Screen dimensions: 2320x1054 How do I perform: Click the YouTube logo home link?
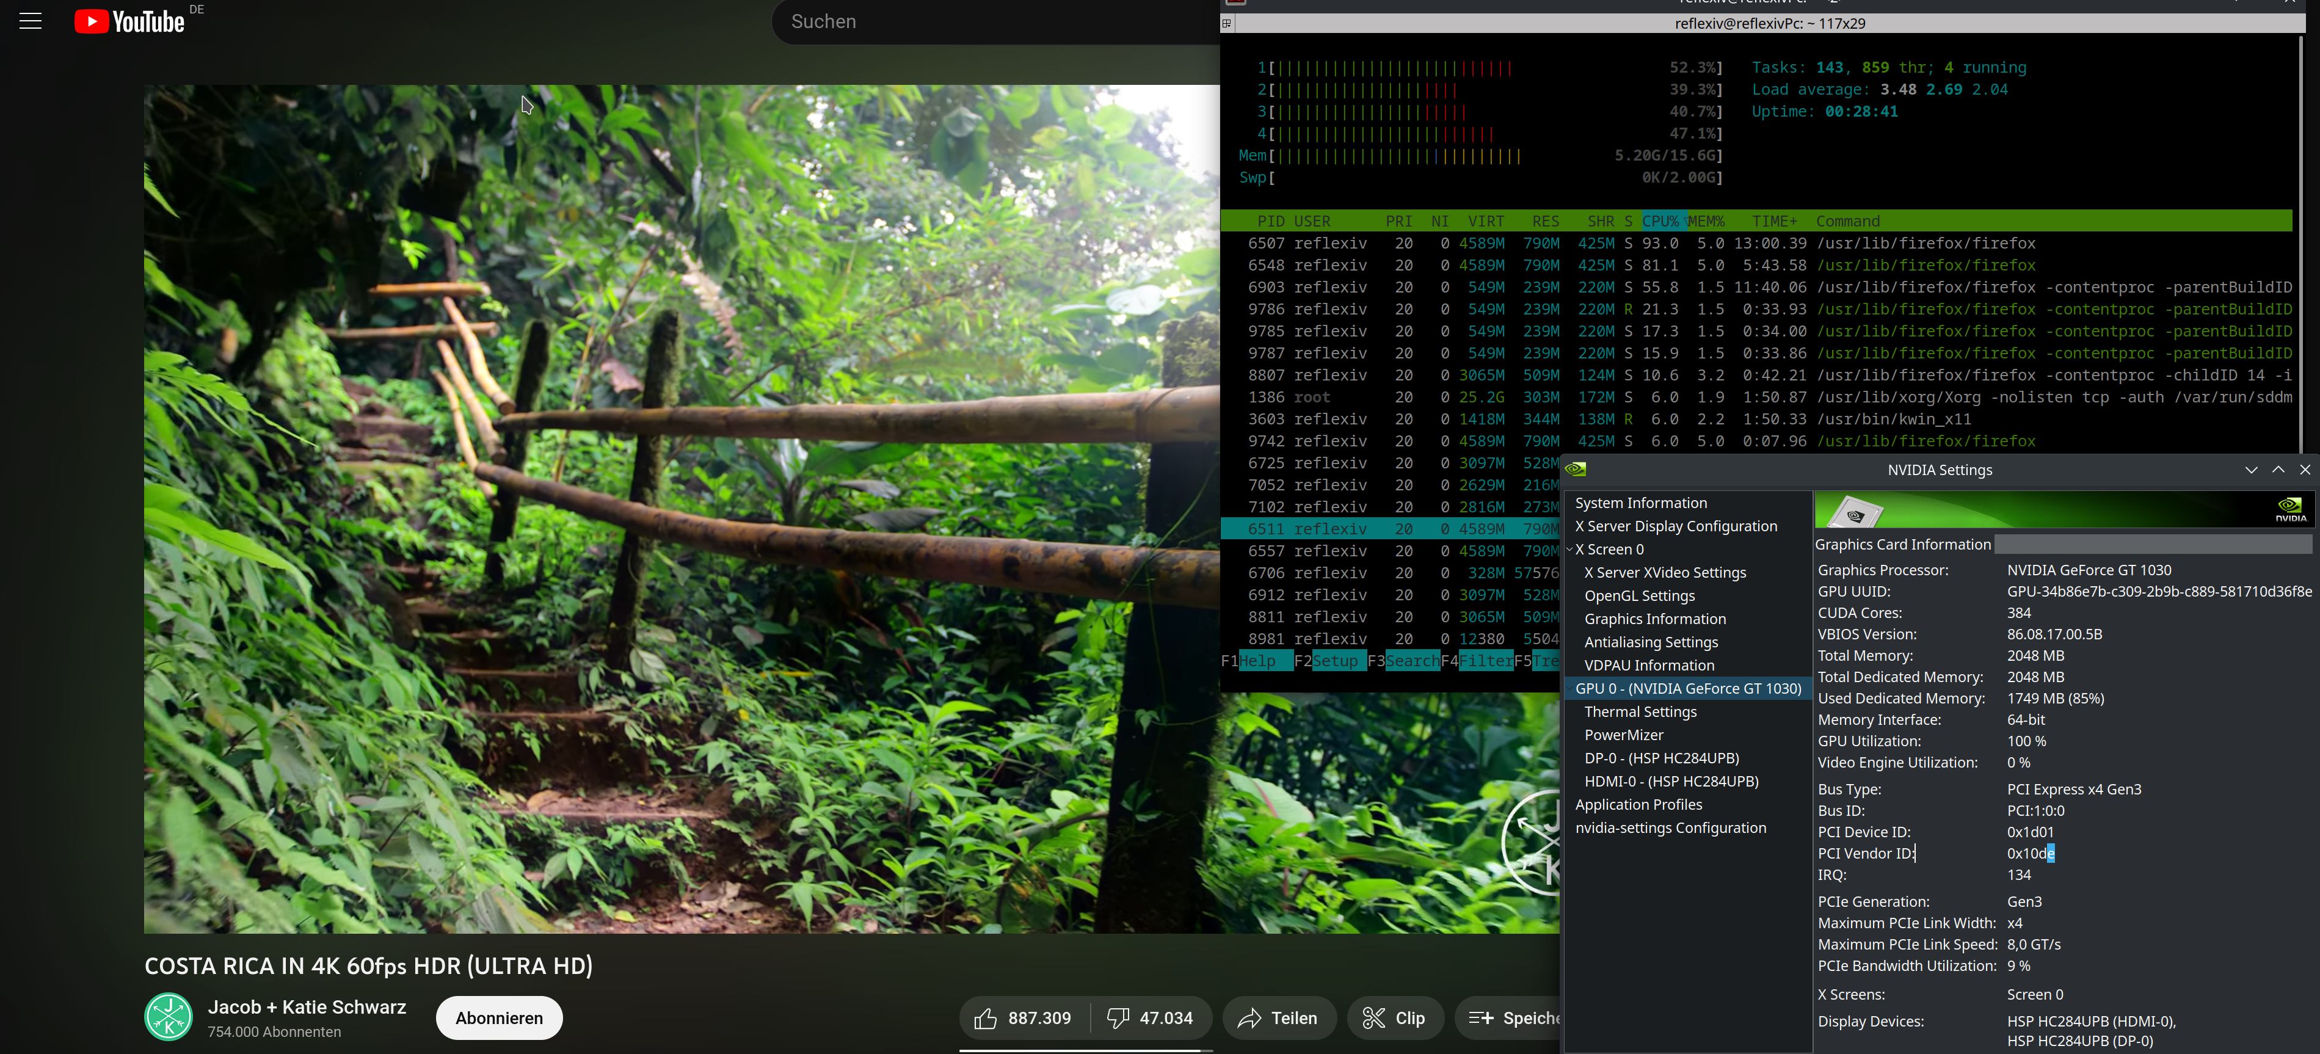coord(129,21)
